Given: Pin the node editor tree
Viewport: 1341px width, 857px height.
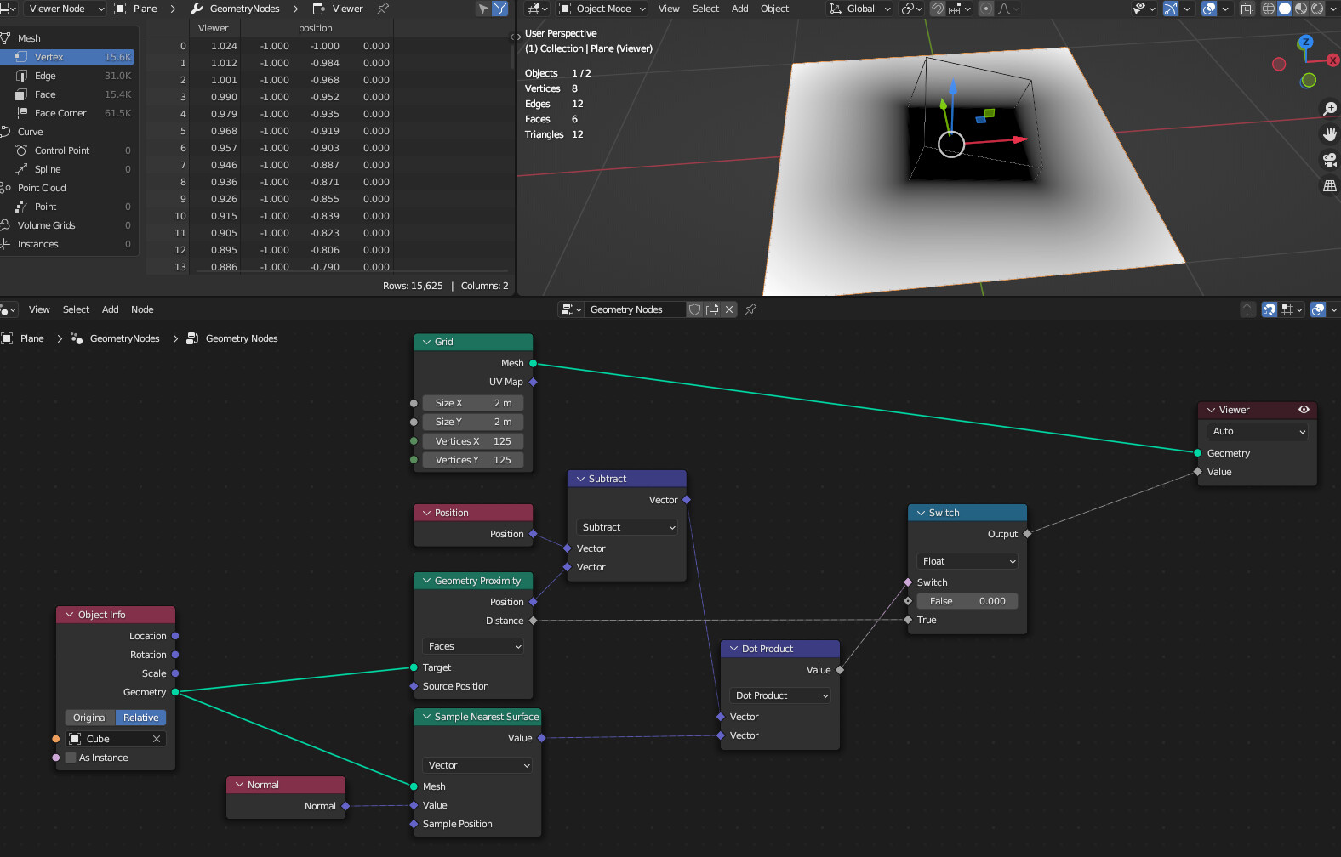Looking at the screenshot, I should click(750, 309).
